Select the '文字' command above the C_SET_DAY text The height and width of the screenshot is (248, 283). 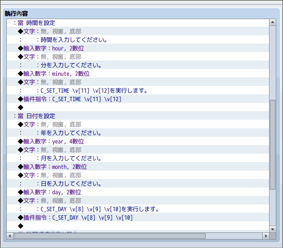pyautogui.click(x=138, y=201)
